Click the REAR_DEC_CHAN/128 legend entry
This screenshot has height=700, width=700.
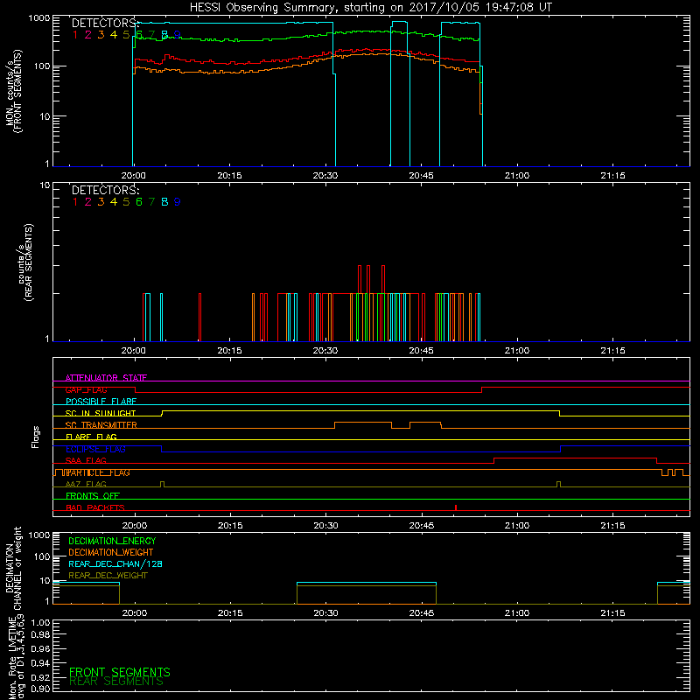tap(115, 563)
